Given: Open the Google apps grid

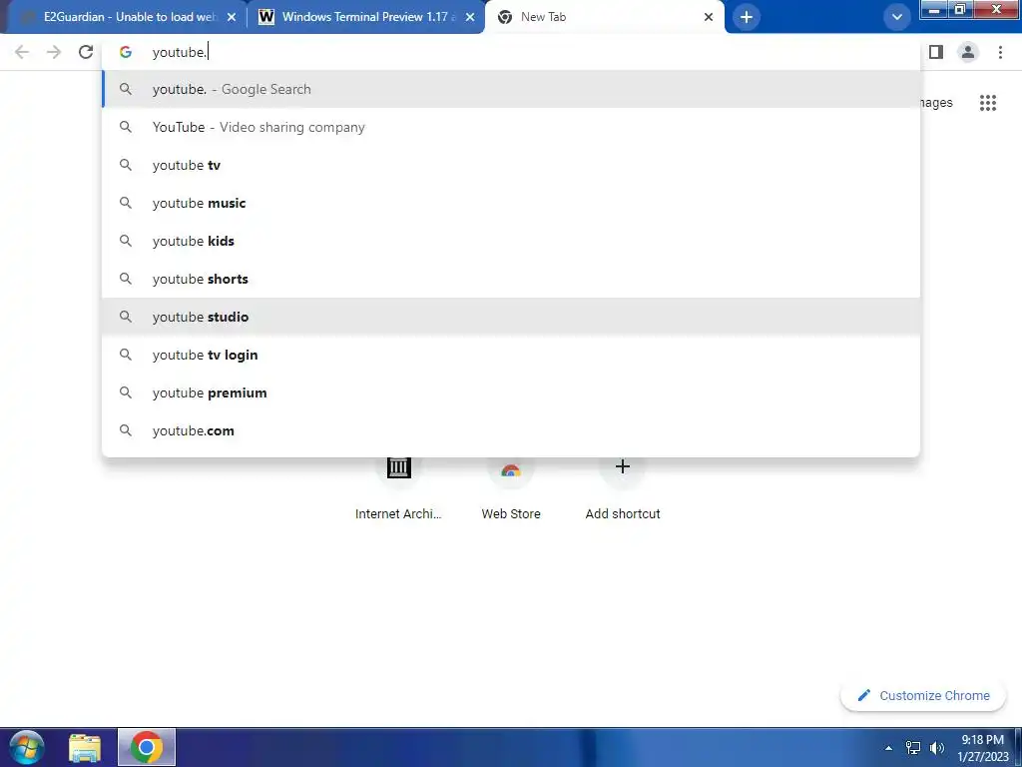Looking at the screenshot, I should click(988, 103).
